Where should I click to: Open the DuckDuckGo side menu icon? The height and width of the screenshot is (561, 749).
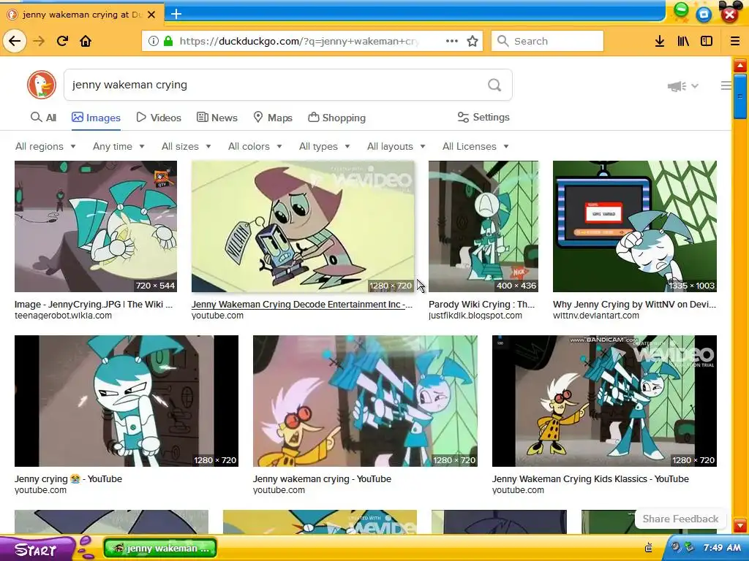point(726,85)
